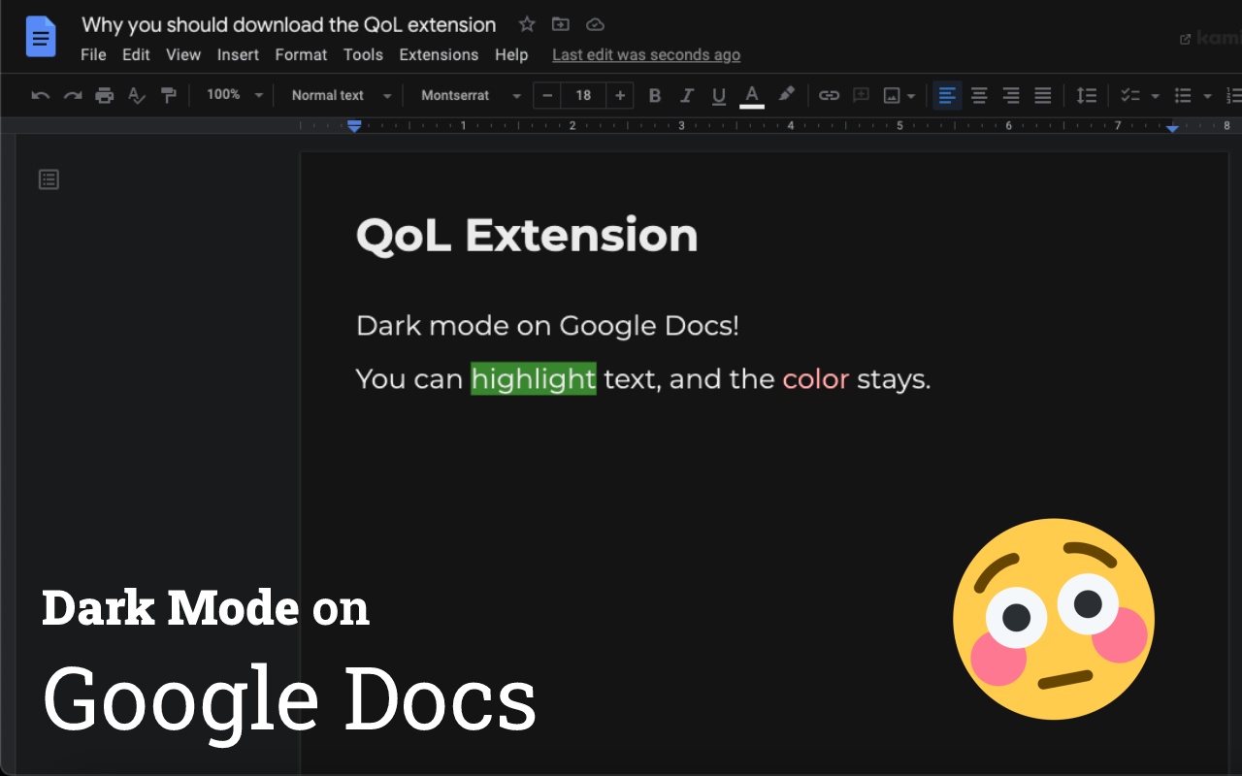
Task: Click the 'Dark mode on Google Docs!' line
Action: (x=547, y=326)
